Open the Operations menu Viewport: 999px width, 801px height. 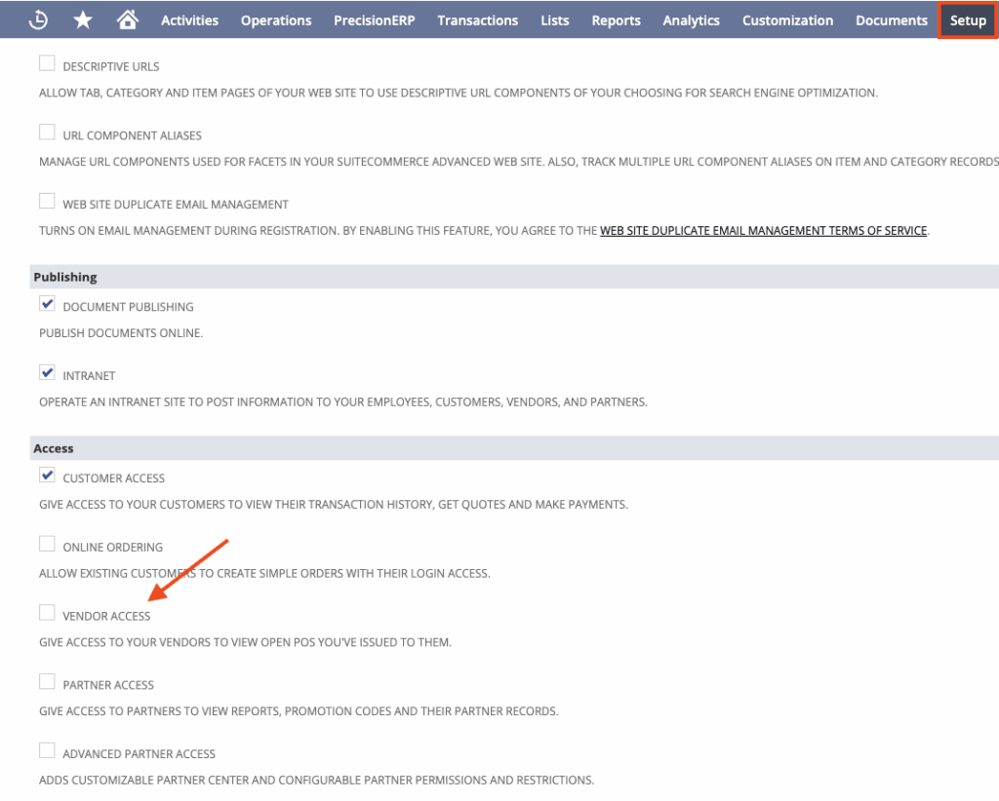pos(276,20)
